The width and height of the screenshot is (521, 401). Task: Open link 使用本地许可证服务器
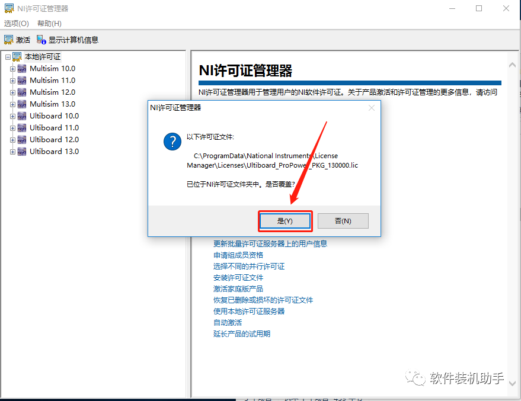(249, 312)
